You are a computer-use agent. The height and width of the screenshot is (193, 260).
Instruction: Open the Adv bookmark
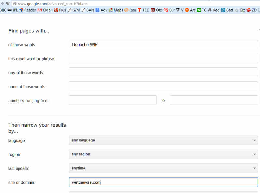click(x=101, y=10)
